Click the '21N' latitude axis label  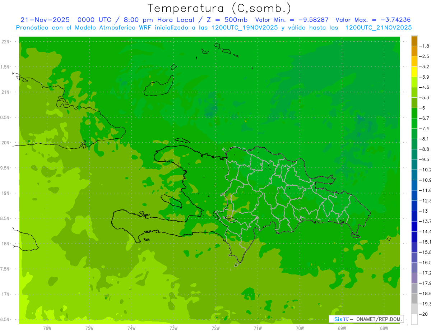tap(5, 92)
